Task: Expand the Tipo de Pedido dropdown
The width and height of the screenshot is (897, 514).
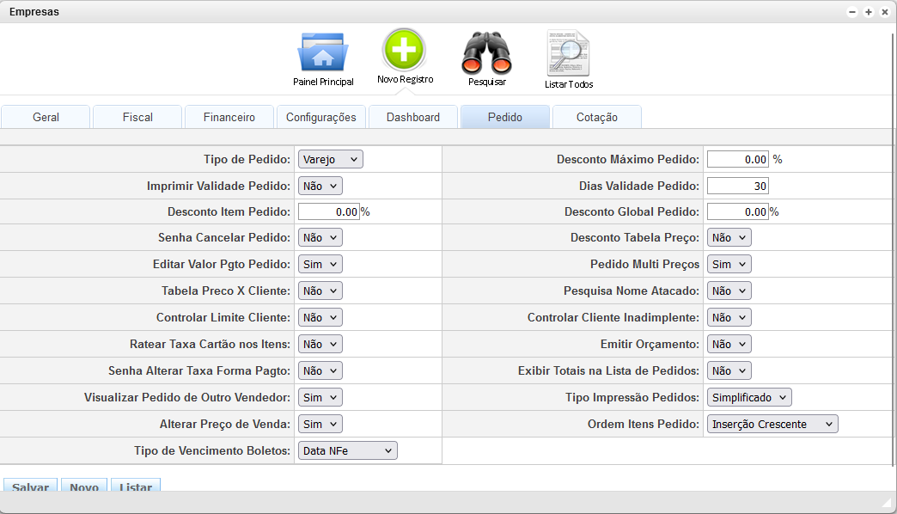Action: (x=331, y=159)
